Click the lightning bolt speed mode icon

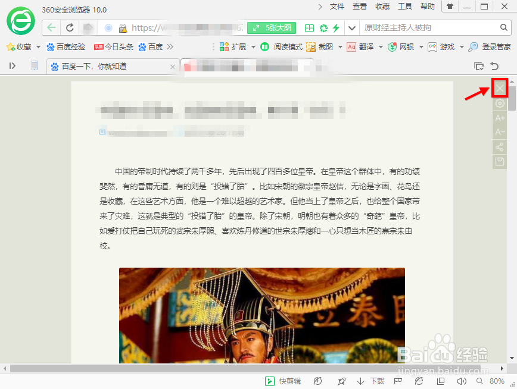point(336,28)
